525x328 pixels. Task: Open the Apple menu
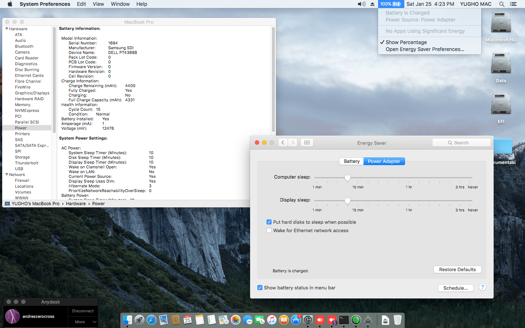click(x=10, y=4)
